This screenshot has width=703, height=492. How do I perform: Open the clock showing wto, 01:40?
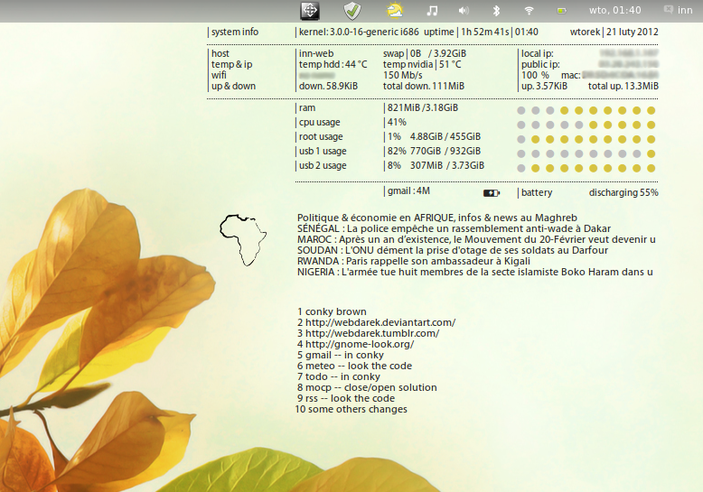615,10
